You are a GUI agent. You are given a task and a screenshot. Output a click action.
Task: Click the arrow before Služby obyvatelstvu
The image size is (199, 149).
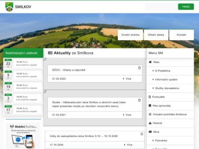click(153, 88)
